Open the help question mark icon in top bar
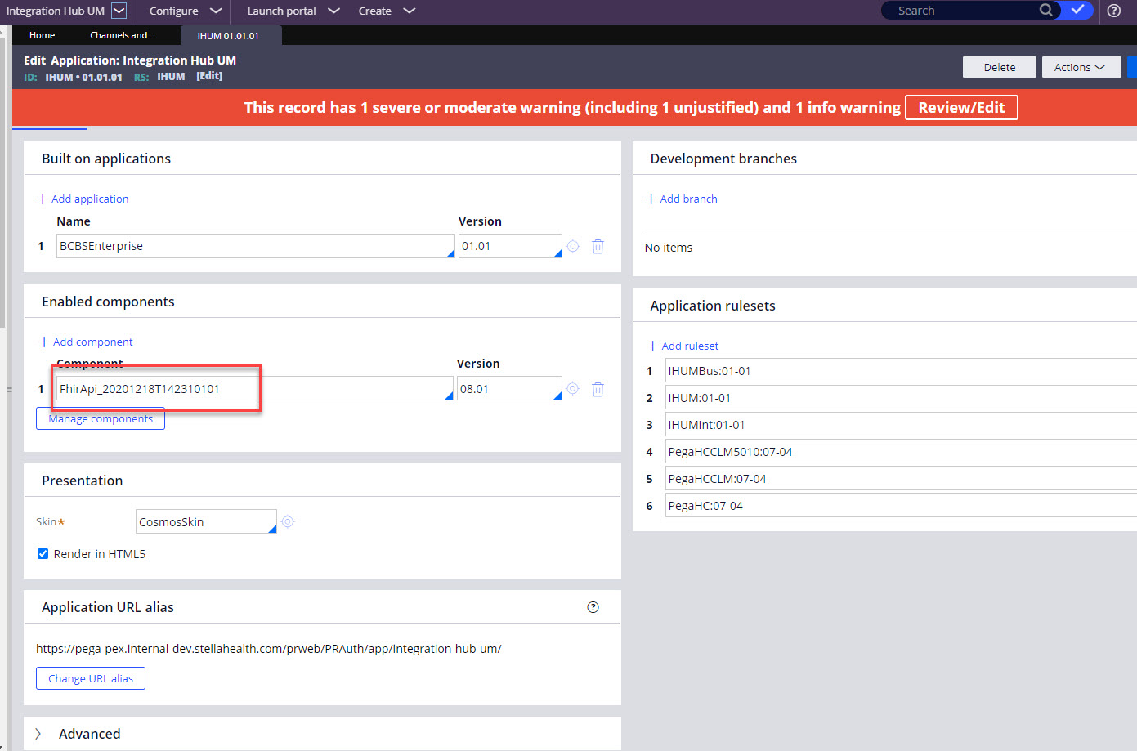Viewport: 1137px width, 751px height. click(1113, 11)
